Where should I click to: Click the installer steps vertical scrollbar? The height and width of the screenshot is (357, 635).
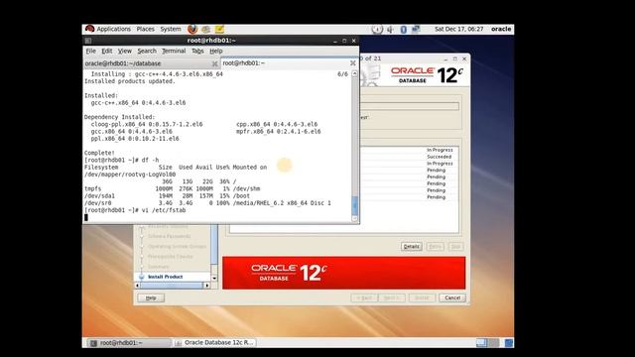point(214,244)
